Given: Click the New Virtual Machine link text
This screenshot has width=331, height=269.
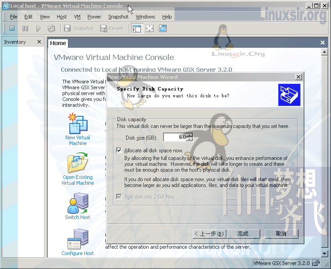Looking at the screenshot, I should pyautogui.click(x=77, y=141).
